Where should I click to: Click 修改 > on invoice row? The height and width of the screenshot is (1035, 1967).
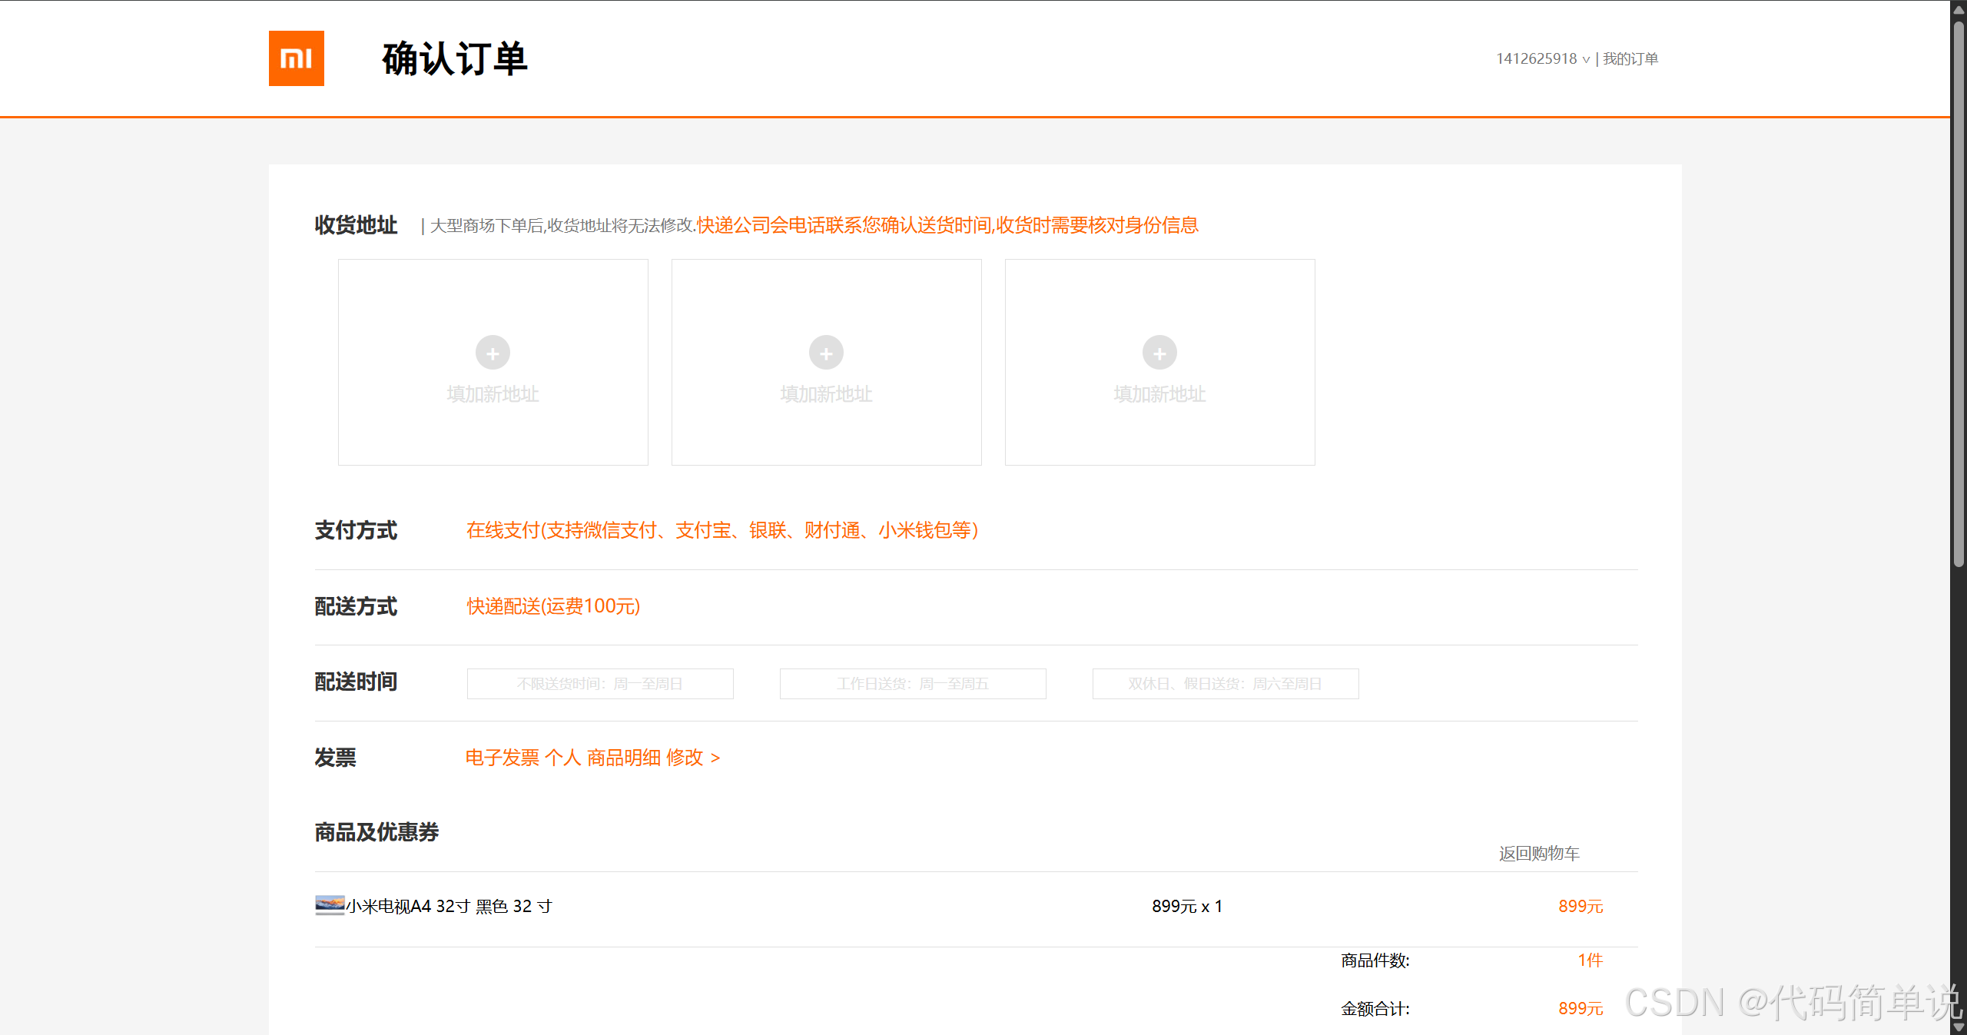(x=693, y=758)
